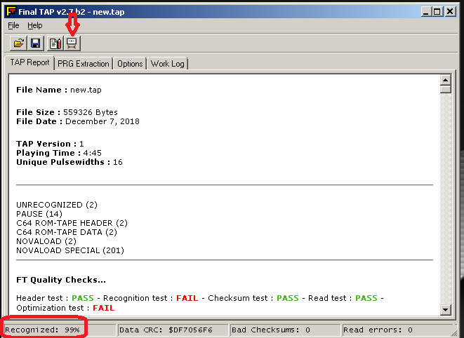Click the Playing Time 4:45 line

(x=59, y=153)
